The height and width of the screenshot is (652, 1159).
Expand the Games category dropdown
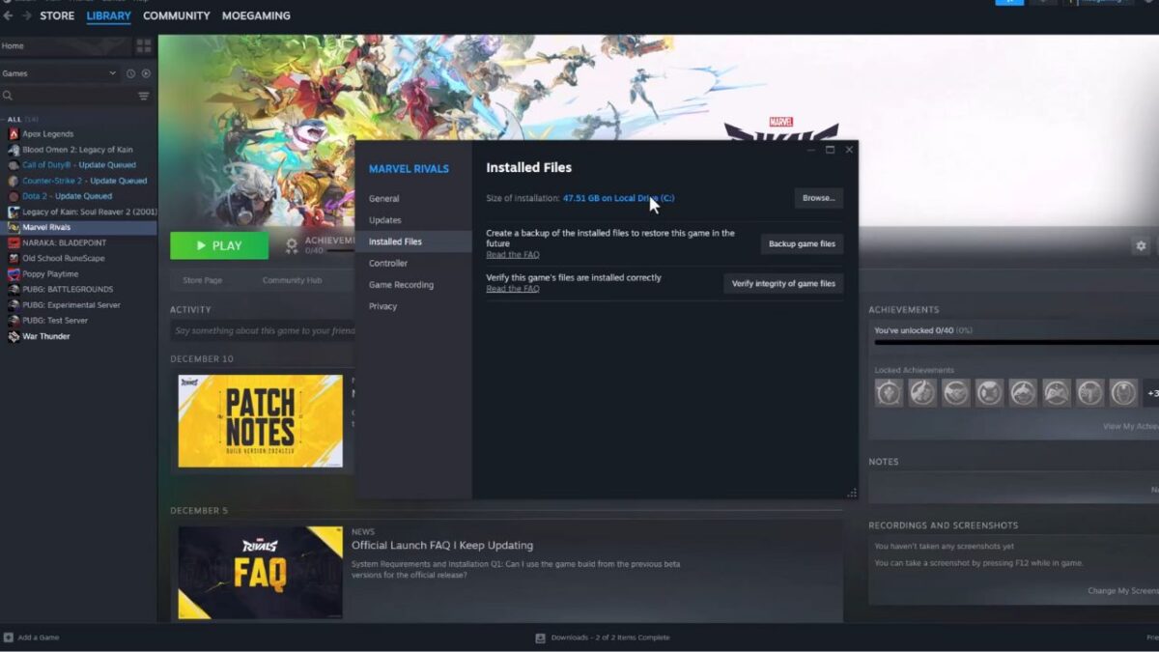(112, 73)
